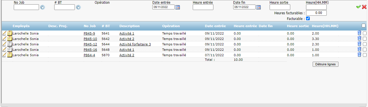Expand the # BT dropdown arrow
368x107 pixels.
pos(78,7)
